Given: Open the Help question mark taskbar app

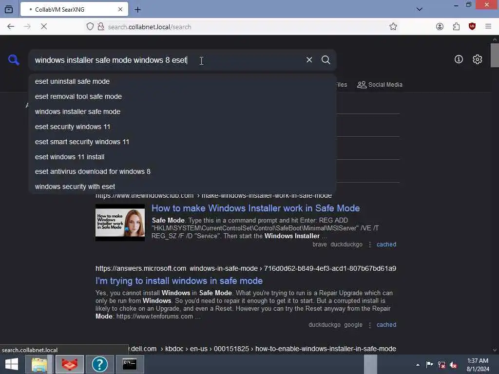Looking at the screenshot, I should [x=99, y=364].
